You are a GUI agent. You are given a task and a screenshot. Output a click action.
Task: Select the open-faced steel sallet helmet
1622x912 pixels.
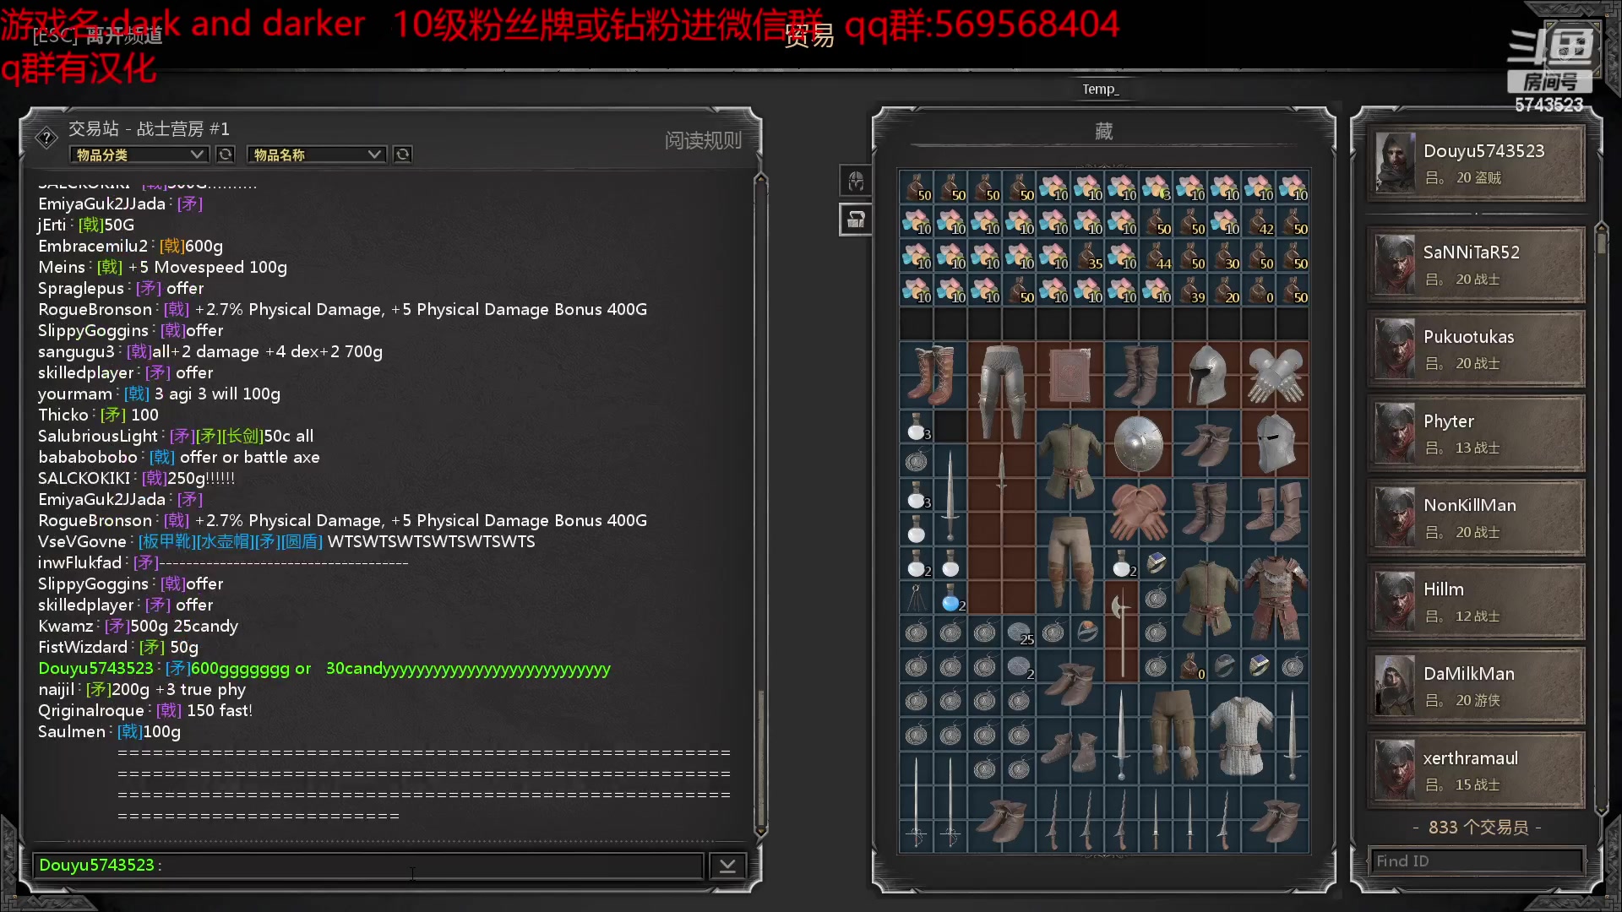(1206, 376)
